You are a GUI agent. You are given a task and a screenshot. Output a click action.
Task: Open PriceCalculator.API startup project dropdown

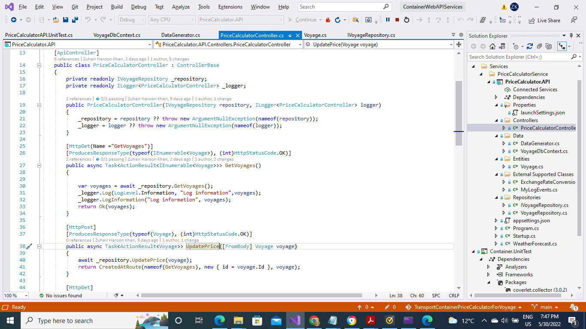[x=241, y=20]
